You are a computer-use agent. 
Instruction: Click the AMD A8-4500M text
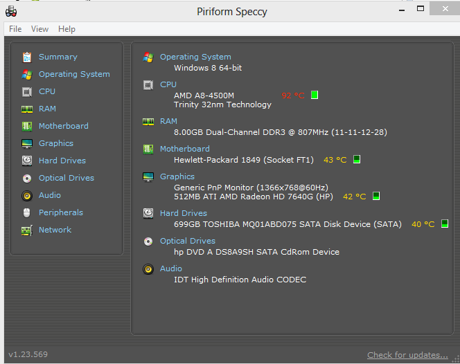[204, 95]
